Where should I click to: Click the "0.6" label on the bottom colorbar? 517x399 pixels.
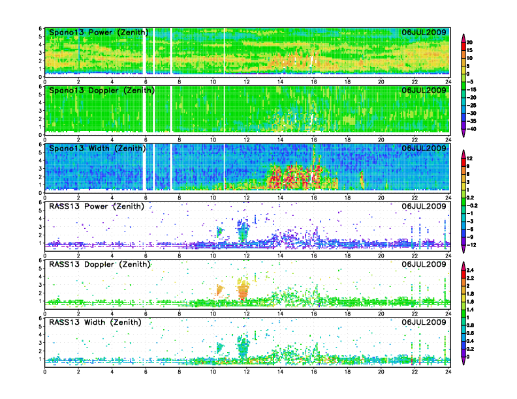pyautogui.click(x=470, y=334)
